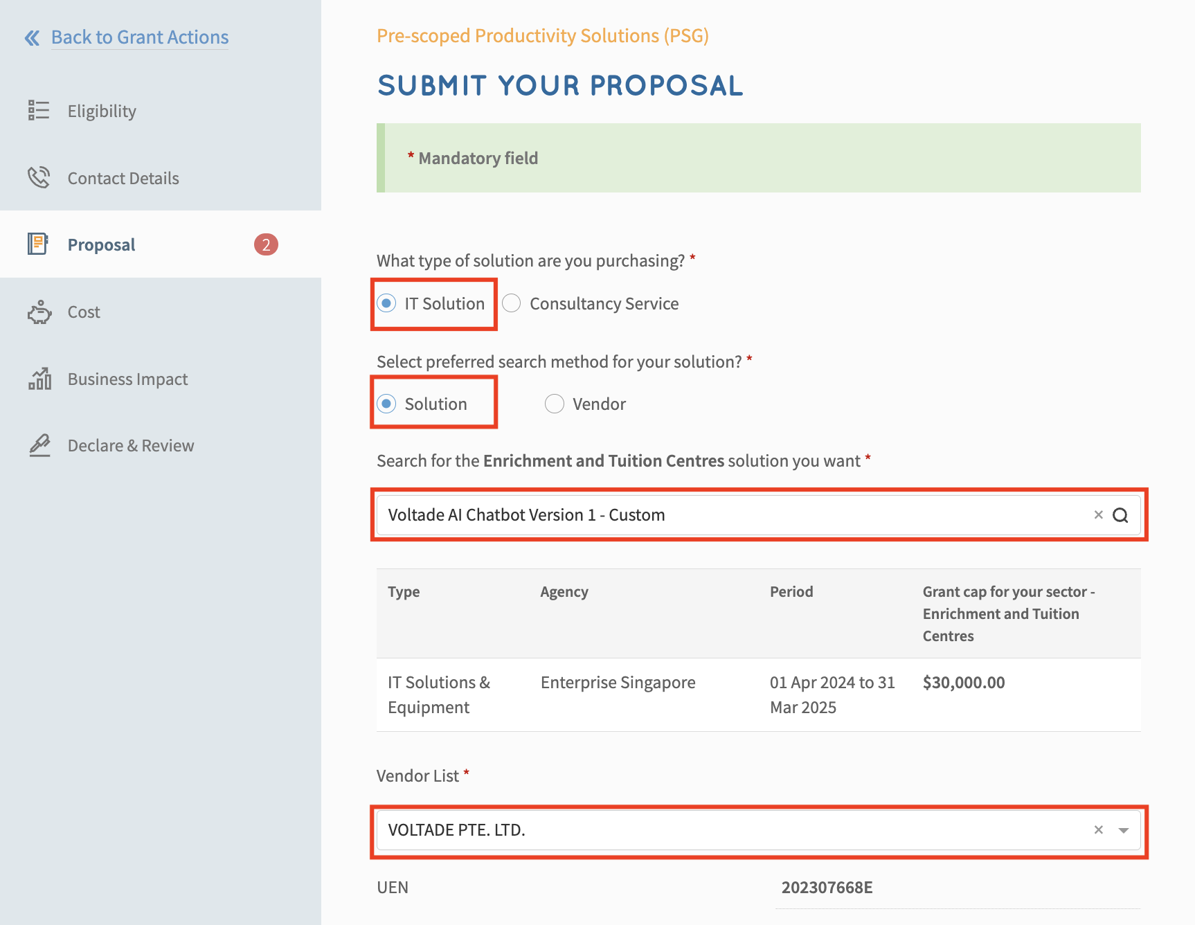Select the Proposal sidebar item

click(x=161, y=244)
